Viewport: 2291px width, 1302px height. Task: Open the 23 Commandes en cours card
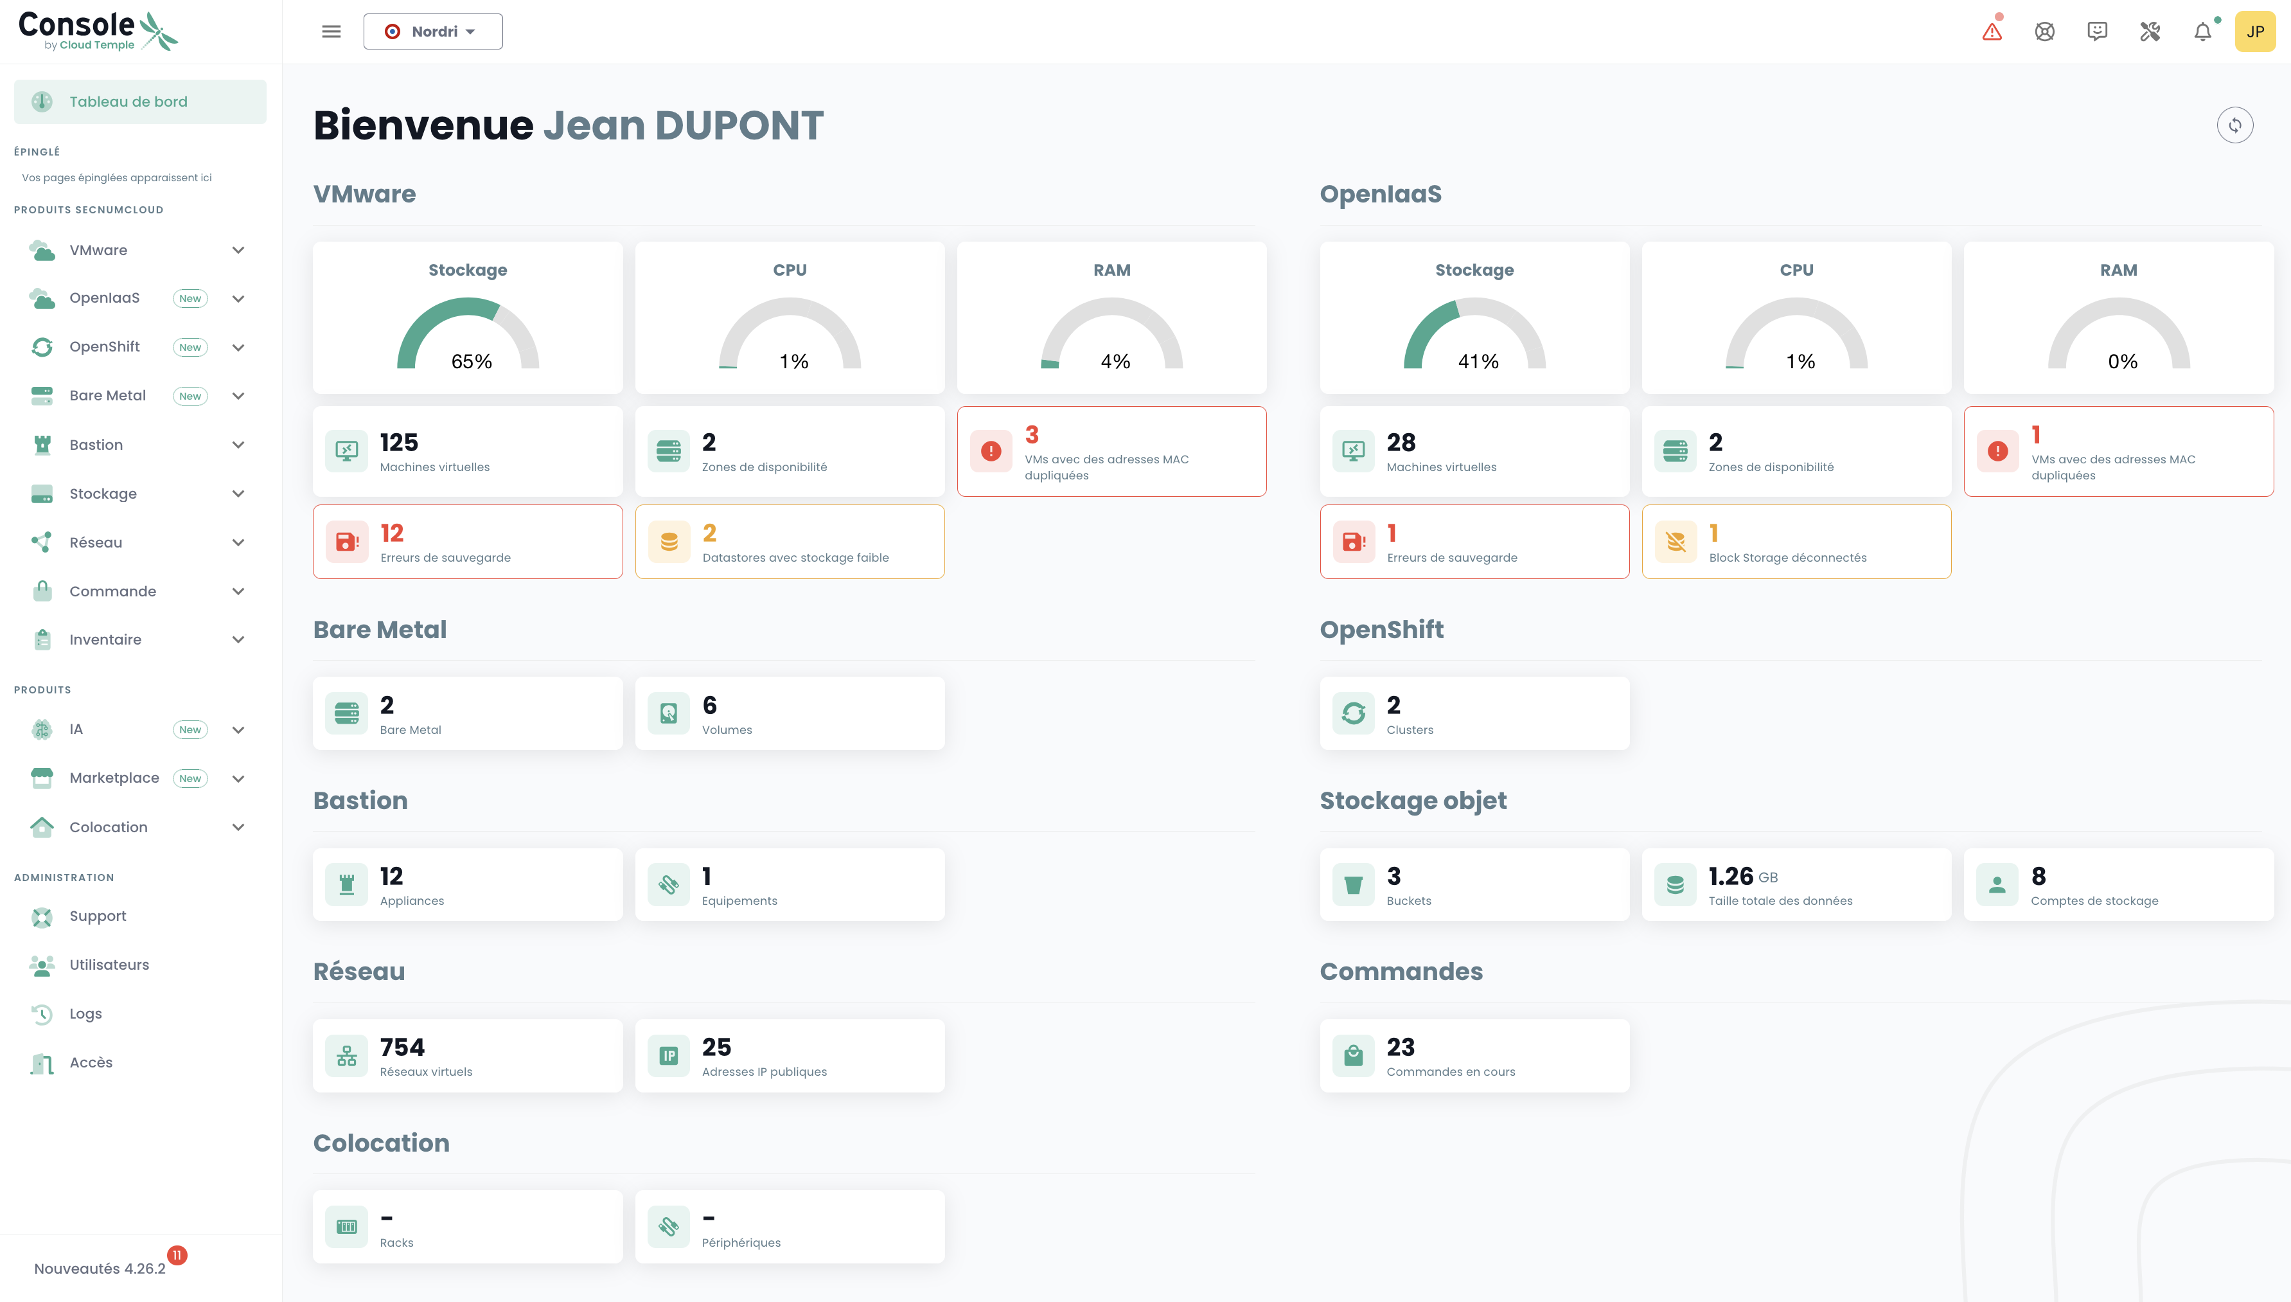click(x=1474, y=1056)
